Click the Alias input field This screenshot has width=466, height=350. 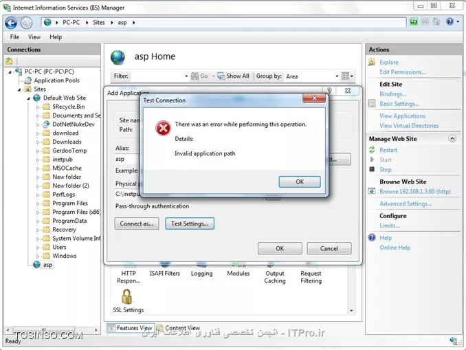127,159
